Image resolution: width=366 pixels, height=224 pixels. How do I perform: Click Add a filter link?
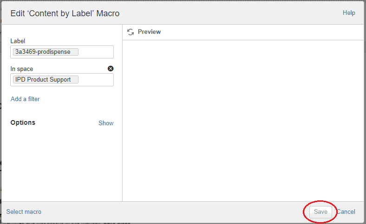pos(25,99)
